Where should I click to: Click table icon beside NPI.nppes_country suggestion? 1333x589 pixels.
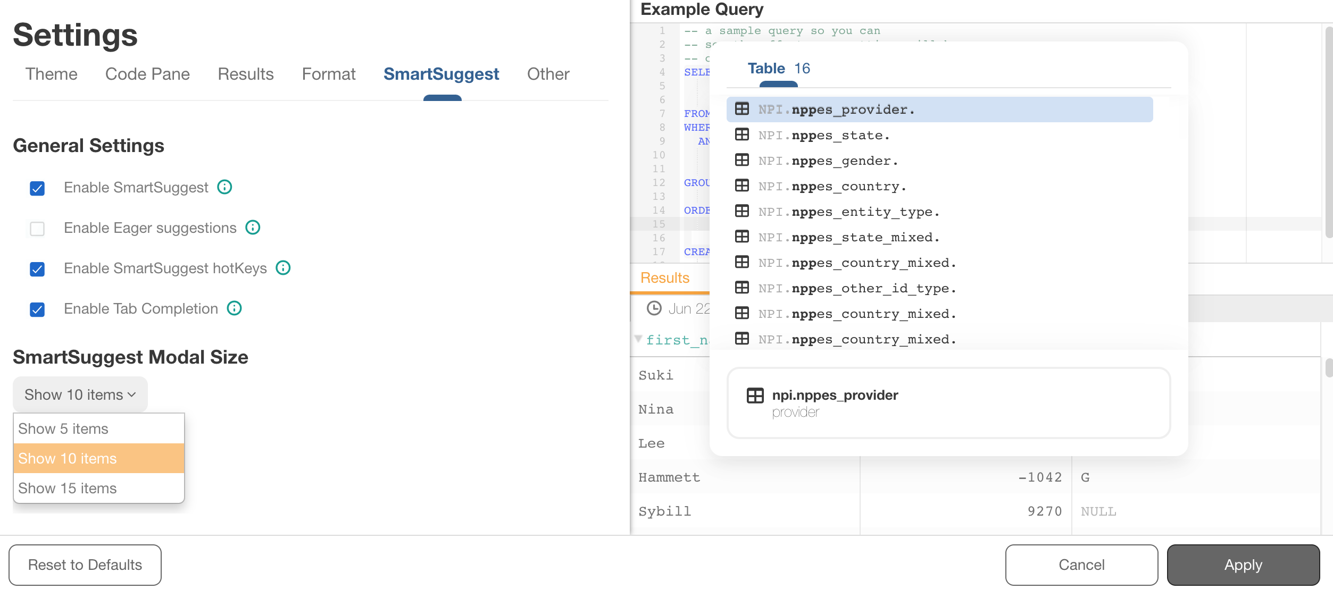click(x=742, y=186)
